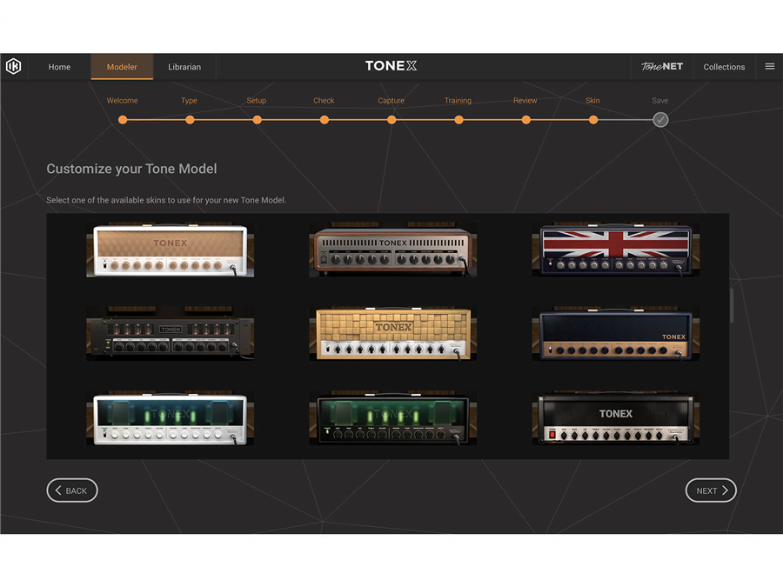Open the Librarian tab
This screenshot has width=783, height=587.
pyautogui.click(x=184, y=67)
